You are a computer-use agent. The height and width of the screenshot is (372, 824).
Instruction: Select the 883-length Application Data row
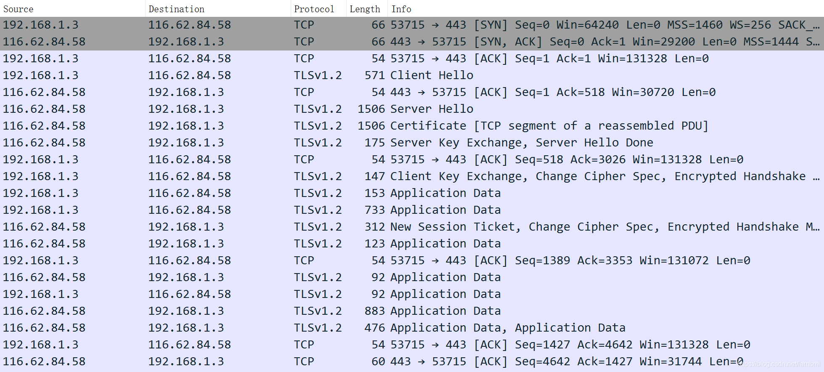click(412, 311)
